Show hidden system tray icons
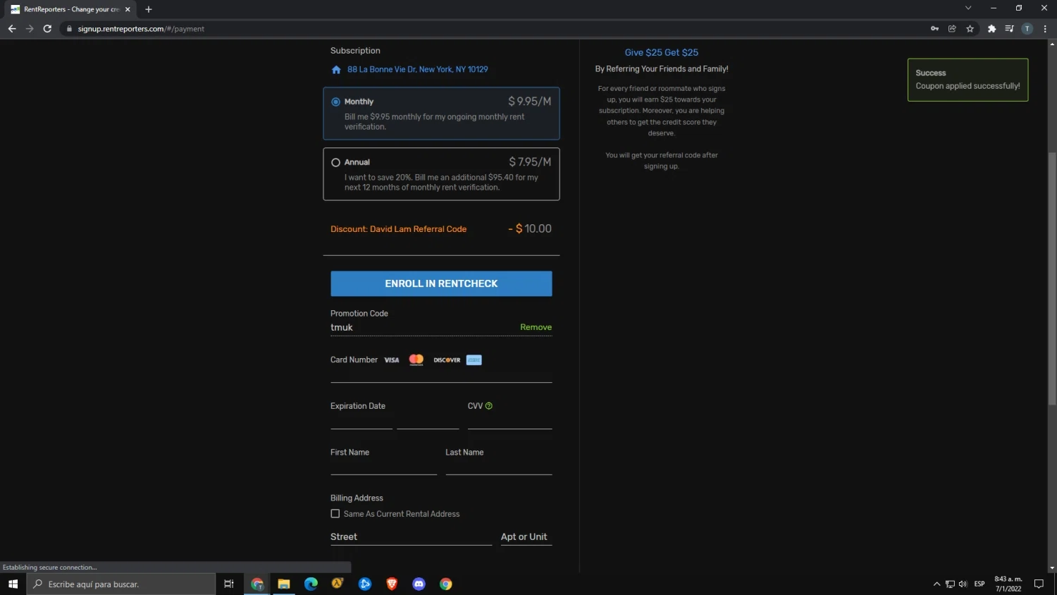Image resolution: width=1057 pixels, height=595 pixels. tap(937, 584)
